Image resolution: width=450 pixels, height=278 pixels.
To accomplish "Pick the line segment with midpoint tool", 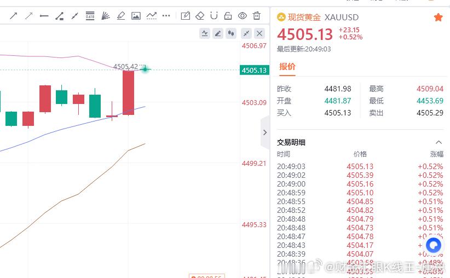I will point(74,16).
